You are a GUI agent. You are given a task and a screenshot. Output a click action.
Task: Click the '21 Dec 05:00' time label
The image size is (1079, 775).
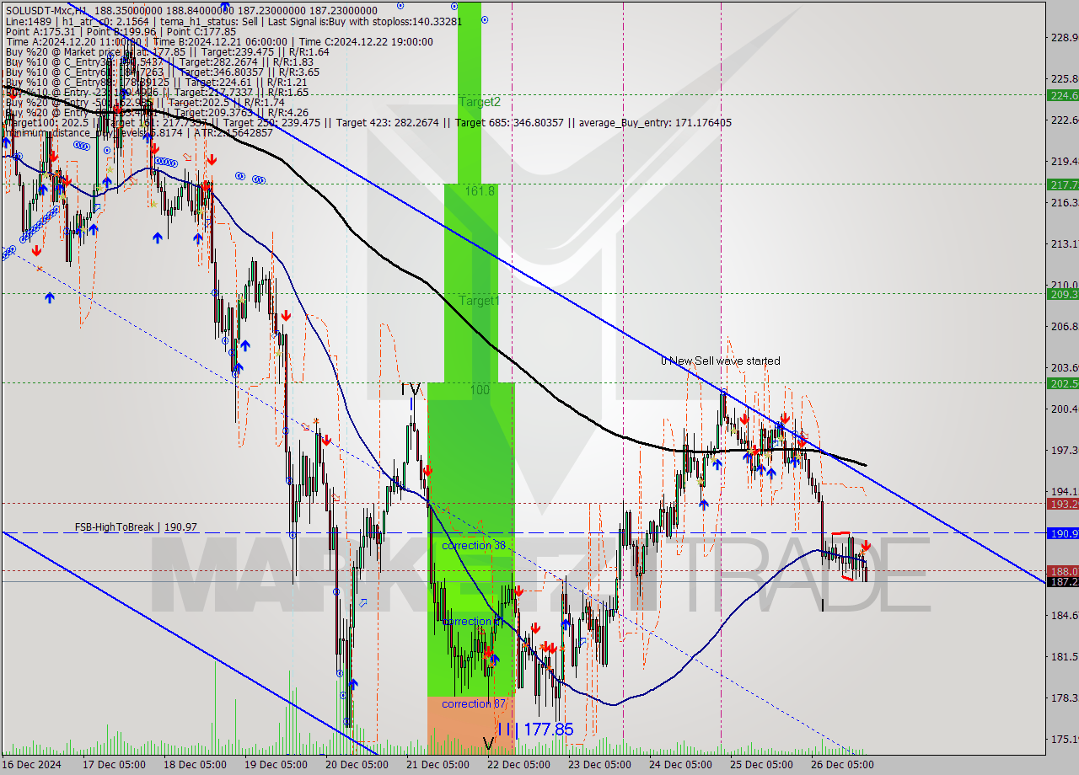click(438, 765)
